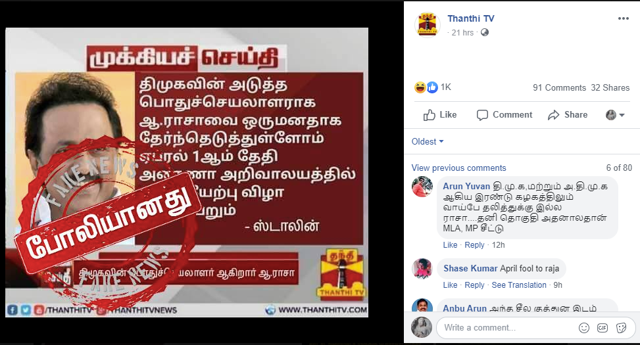Open the sticker picker in comment box

[621, 328]
